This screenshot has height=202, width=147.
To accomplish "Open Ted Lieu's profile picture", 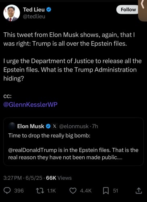I will [12, 13].
